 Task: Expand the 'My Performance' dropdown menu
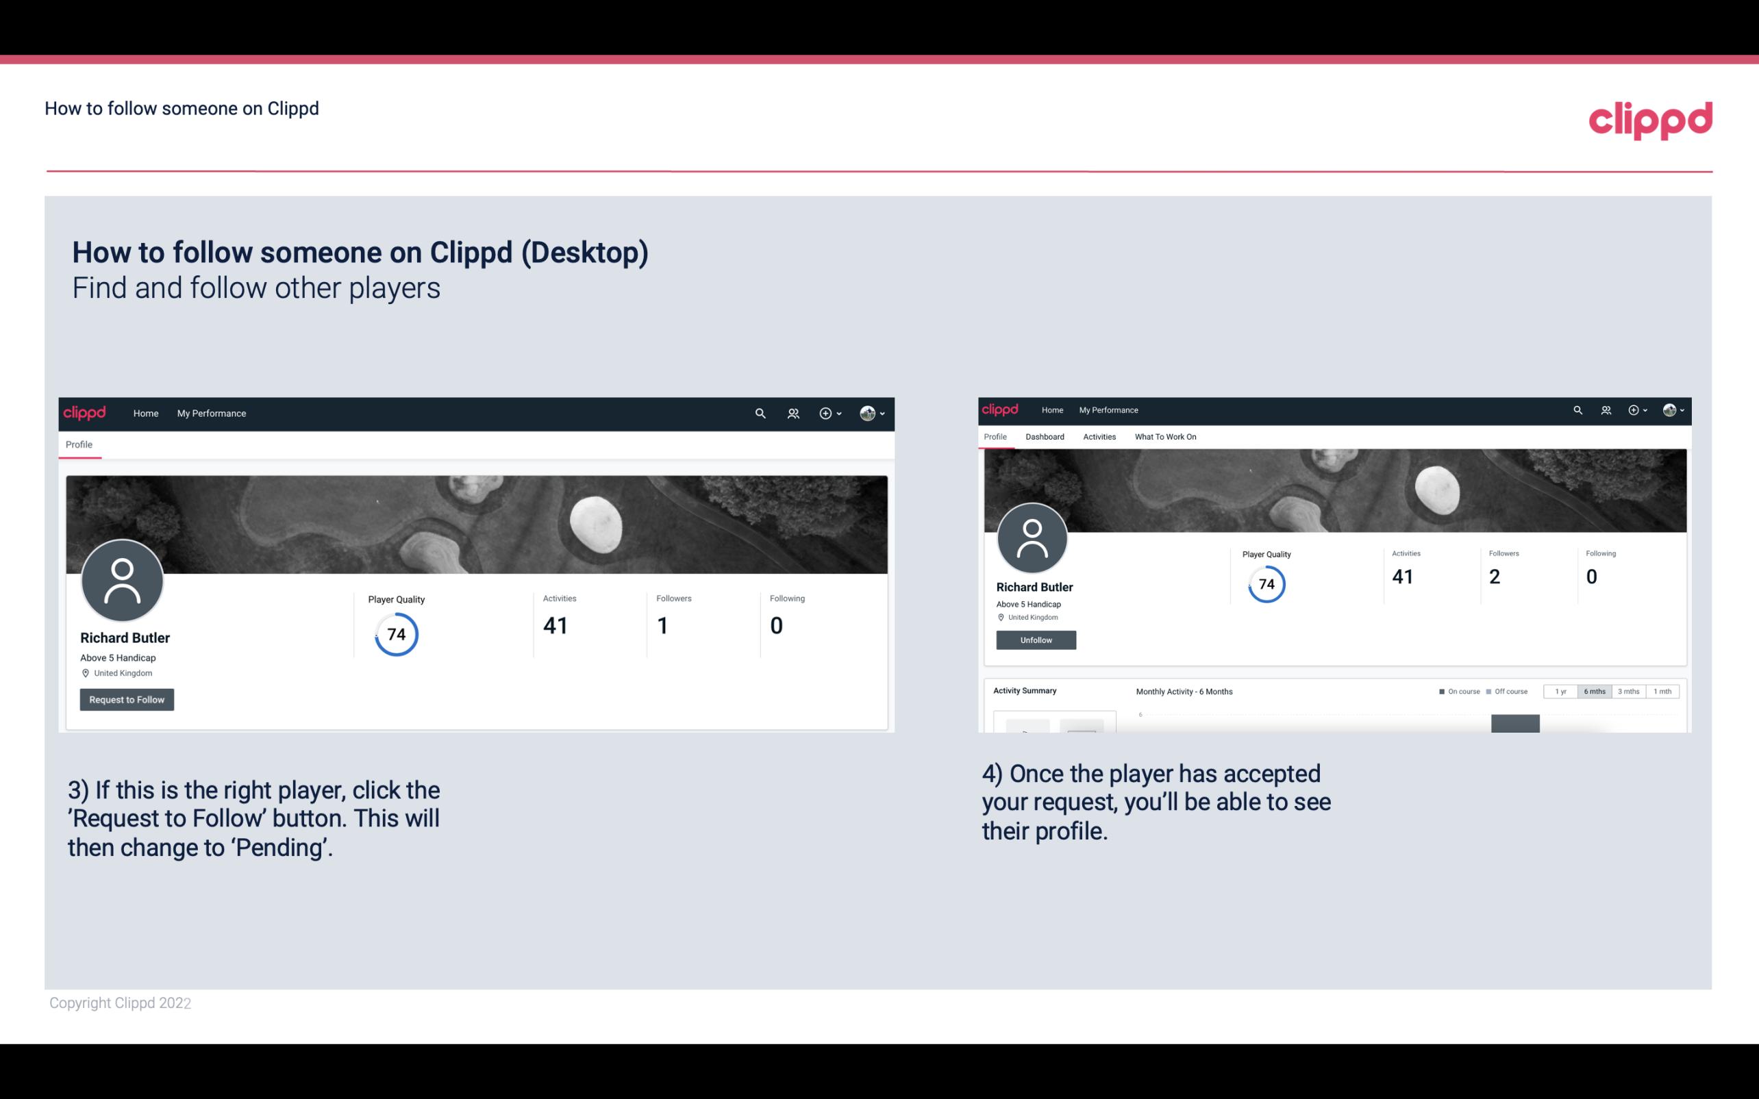click(x=210, y=413)
